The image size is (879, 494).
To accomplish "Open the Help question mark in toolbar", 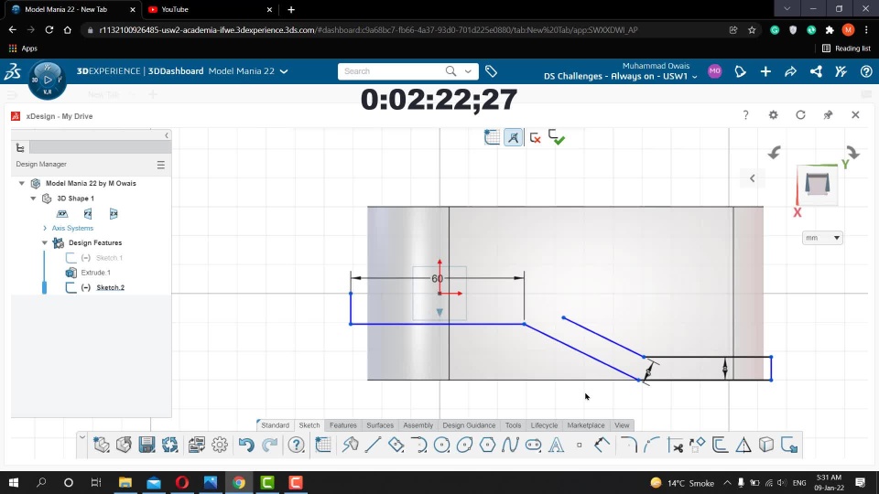I will (x=296, y=445).
